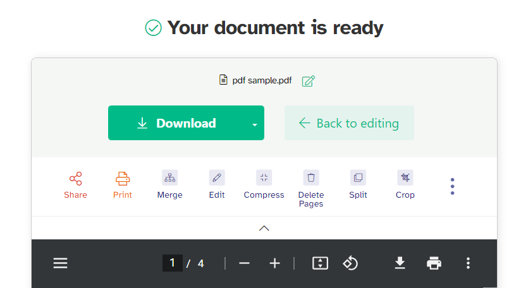Go Back to editing

tap(349, 123)
